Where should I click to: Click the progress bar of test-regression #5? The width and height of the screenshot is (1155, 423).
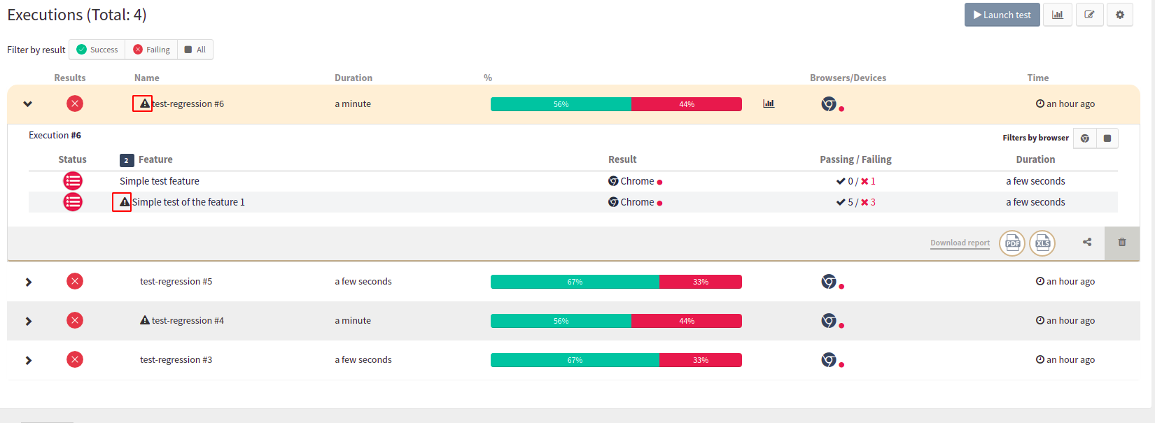tap(616, 282)
